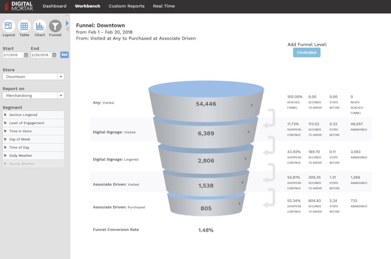This screenshot has height=259, width=391.
Task: Remove the Any Visited funnel level
Action: click(x=252, y=105)
